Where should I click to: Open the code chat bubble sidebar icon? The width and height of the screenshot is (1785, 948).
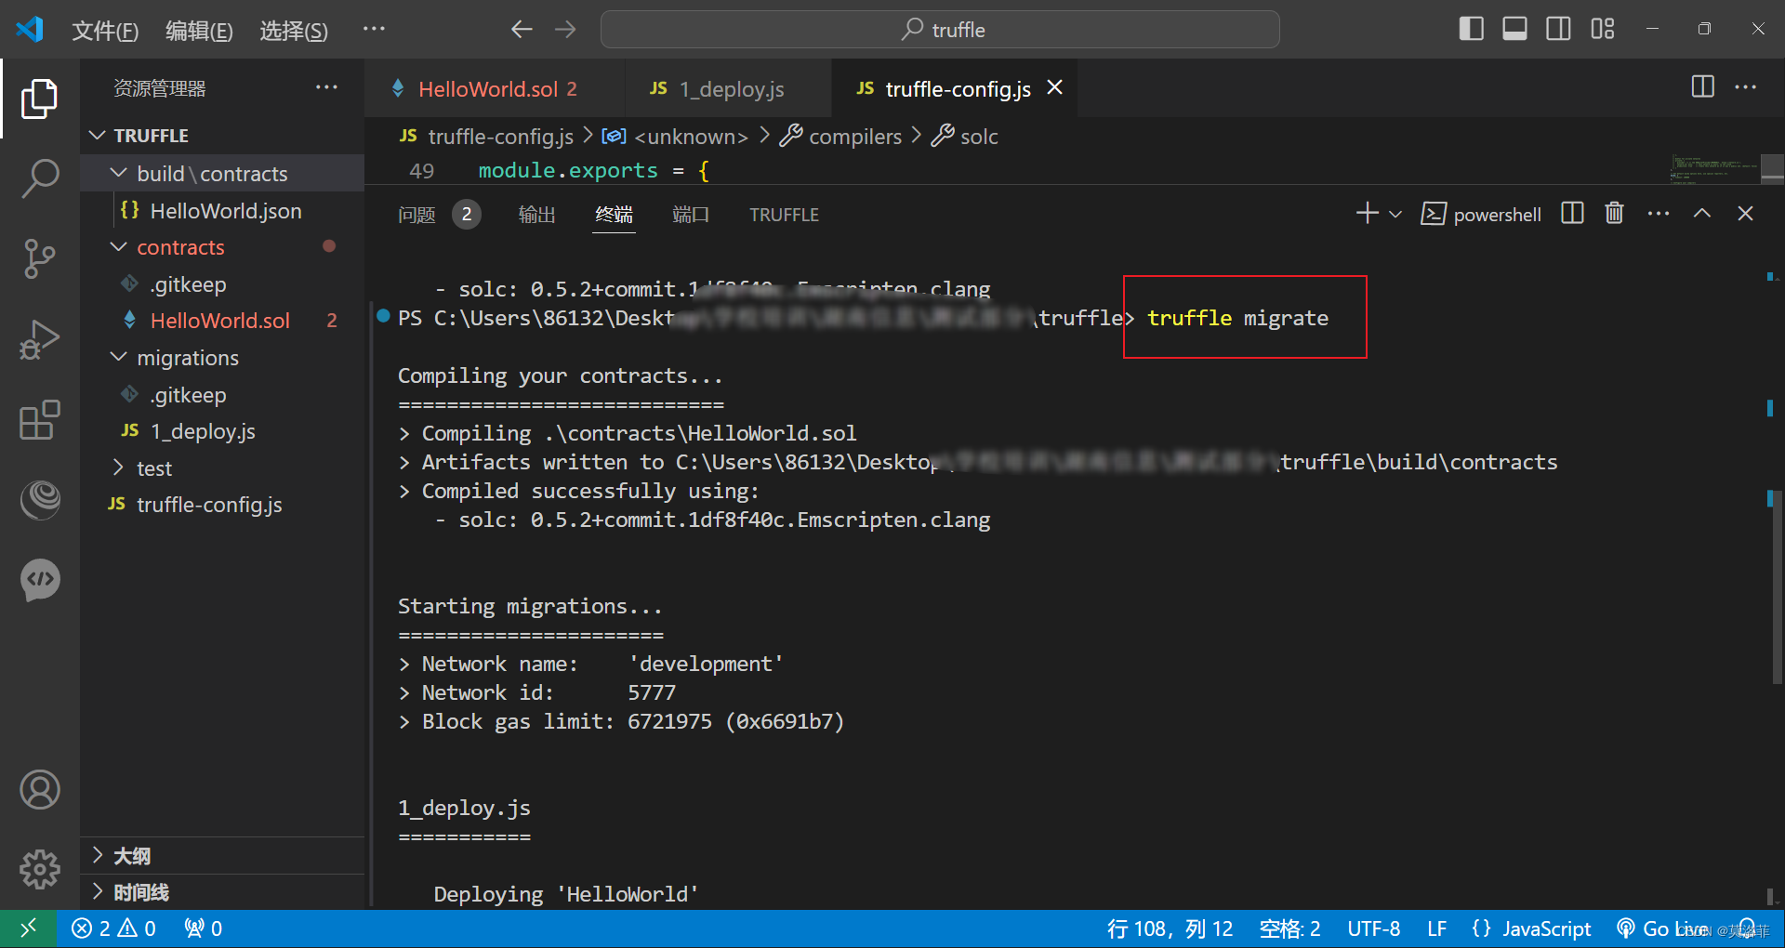39,581
